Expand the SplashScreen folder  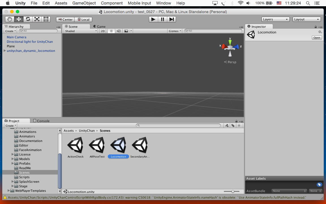point(12,182)
